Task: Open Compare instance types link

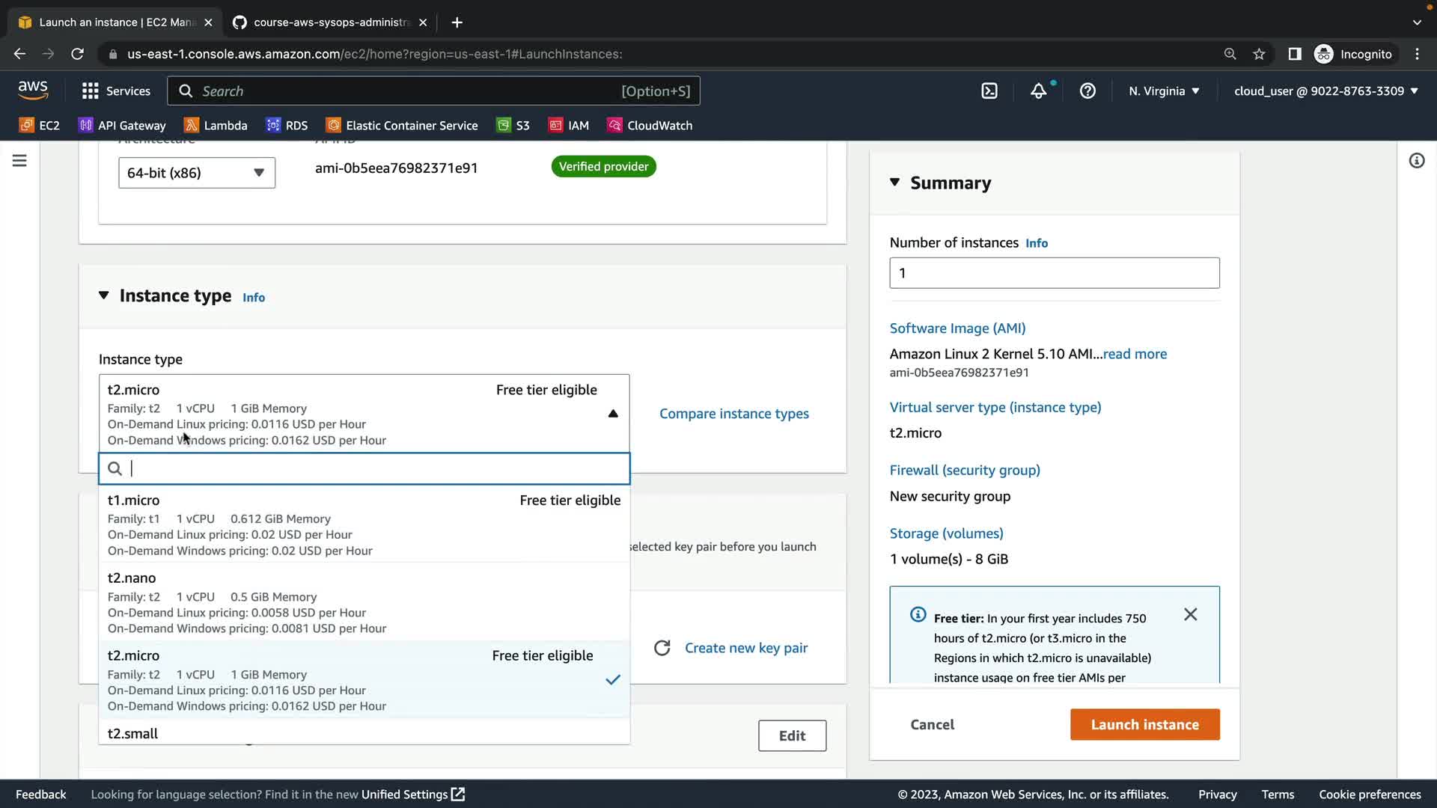Action: [x=733, y=414]
